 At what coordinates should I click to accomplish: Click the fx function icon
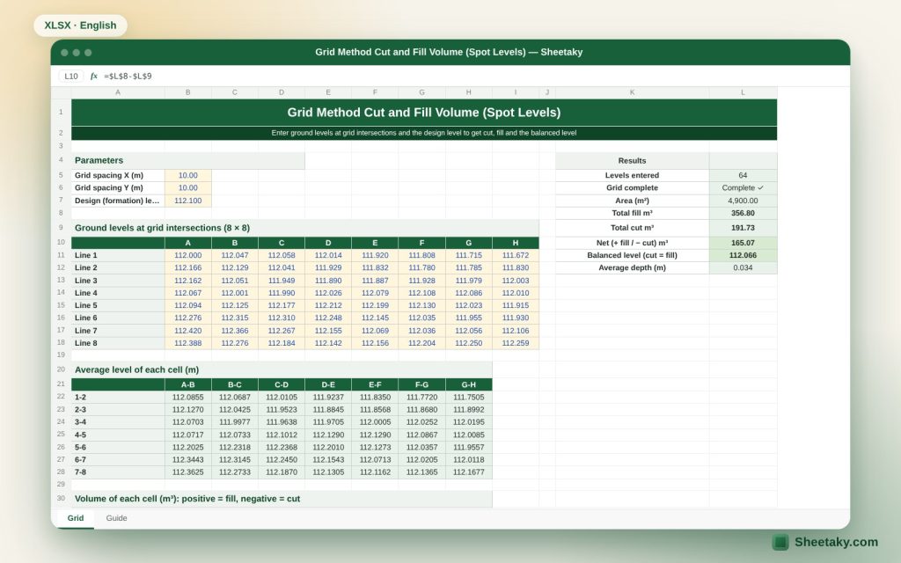(93, 76)
